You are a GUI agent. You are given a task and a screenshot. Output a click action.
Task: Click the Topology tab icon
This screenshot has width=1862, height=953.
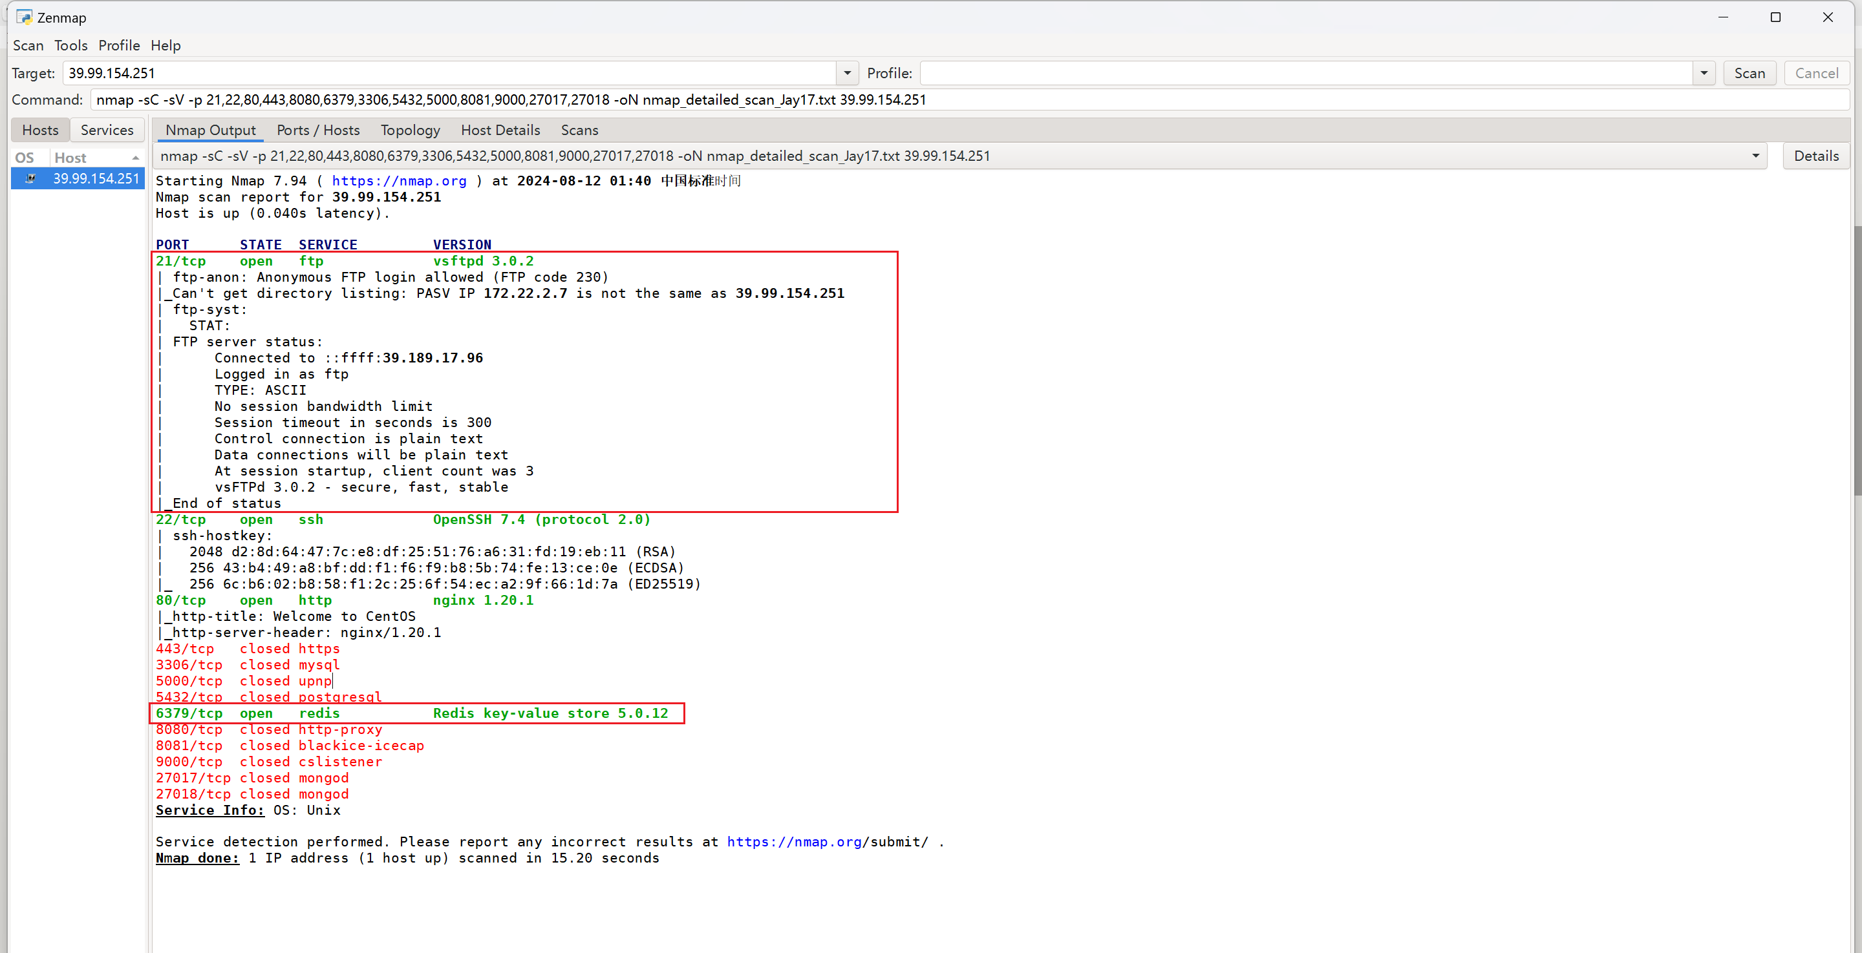(x=409, y=129)
